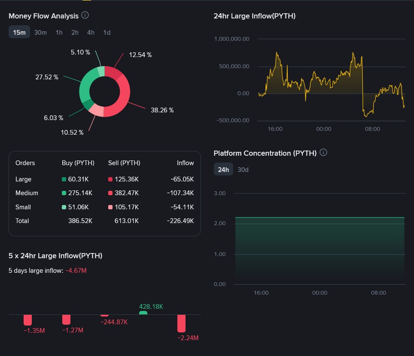Select the 15m time interval tab
Image resolution: width=414 pixels, height=356 pixels.
point(19,33)
